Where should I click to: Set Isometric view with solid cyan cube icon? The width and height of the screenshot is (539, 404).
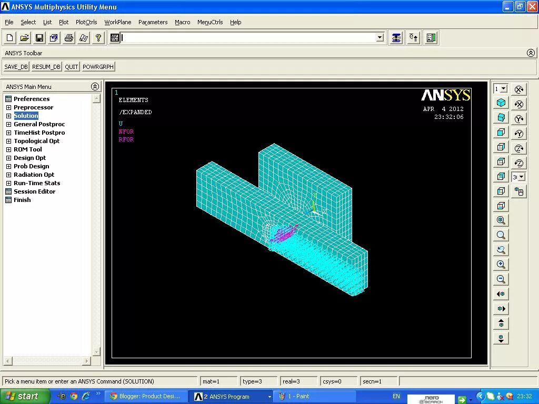pyautogui.click(x=501, y=103)
